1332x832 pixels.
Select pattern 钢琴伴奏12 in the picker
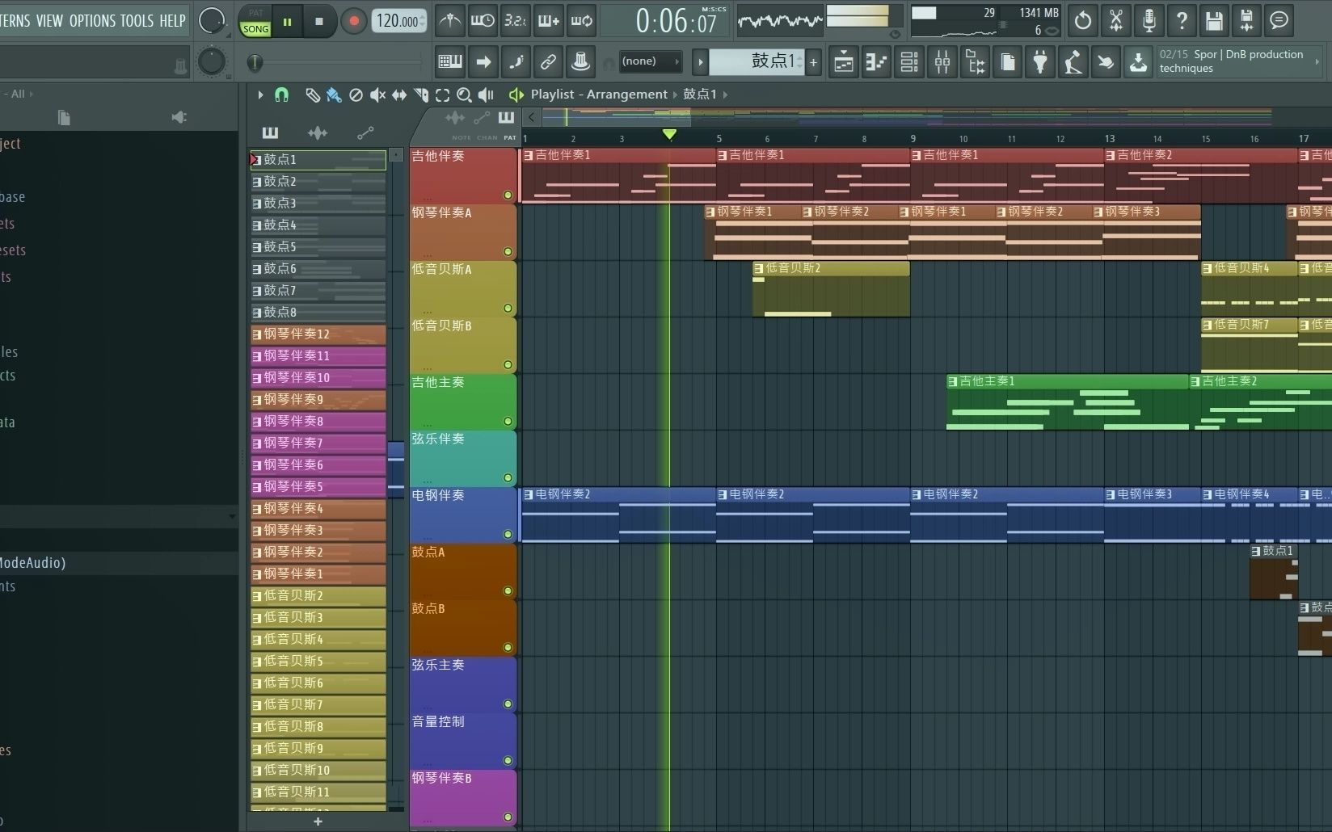point(318,334)
